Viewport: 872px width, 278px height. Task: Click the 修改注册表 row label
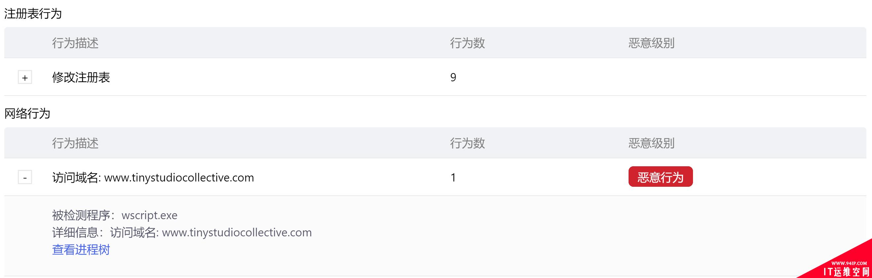click(x=81, y=78)
